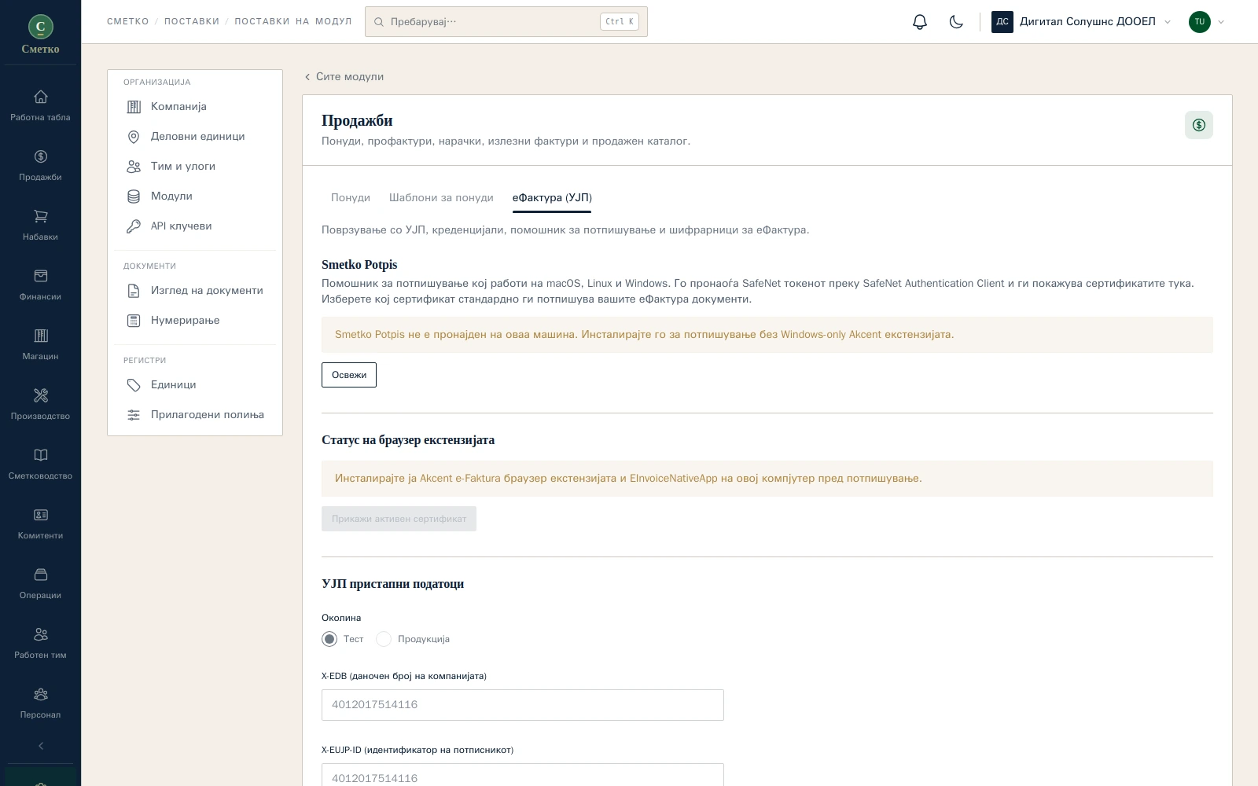The image size is (1258, 786).
Task: Open Работен тим in the sidebar
Action: pyautogui.click(x=40, y=644)
